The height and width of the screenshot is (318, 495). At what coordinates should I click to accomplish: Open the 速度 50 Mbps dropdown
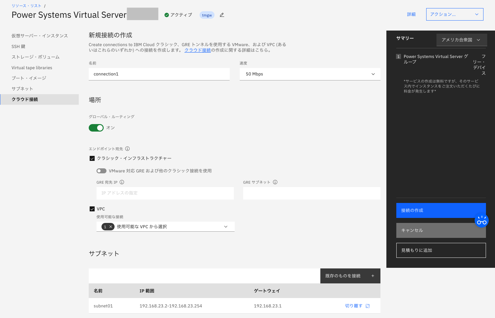click(x=310, y=74)
